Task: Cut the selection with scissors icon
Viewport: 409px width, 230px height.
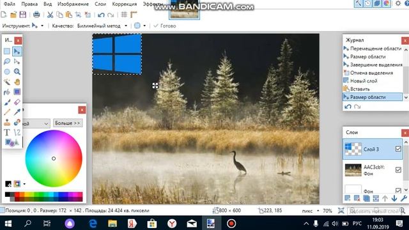Action: pyautogui.click(x=50, y=15)
